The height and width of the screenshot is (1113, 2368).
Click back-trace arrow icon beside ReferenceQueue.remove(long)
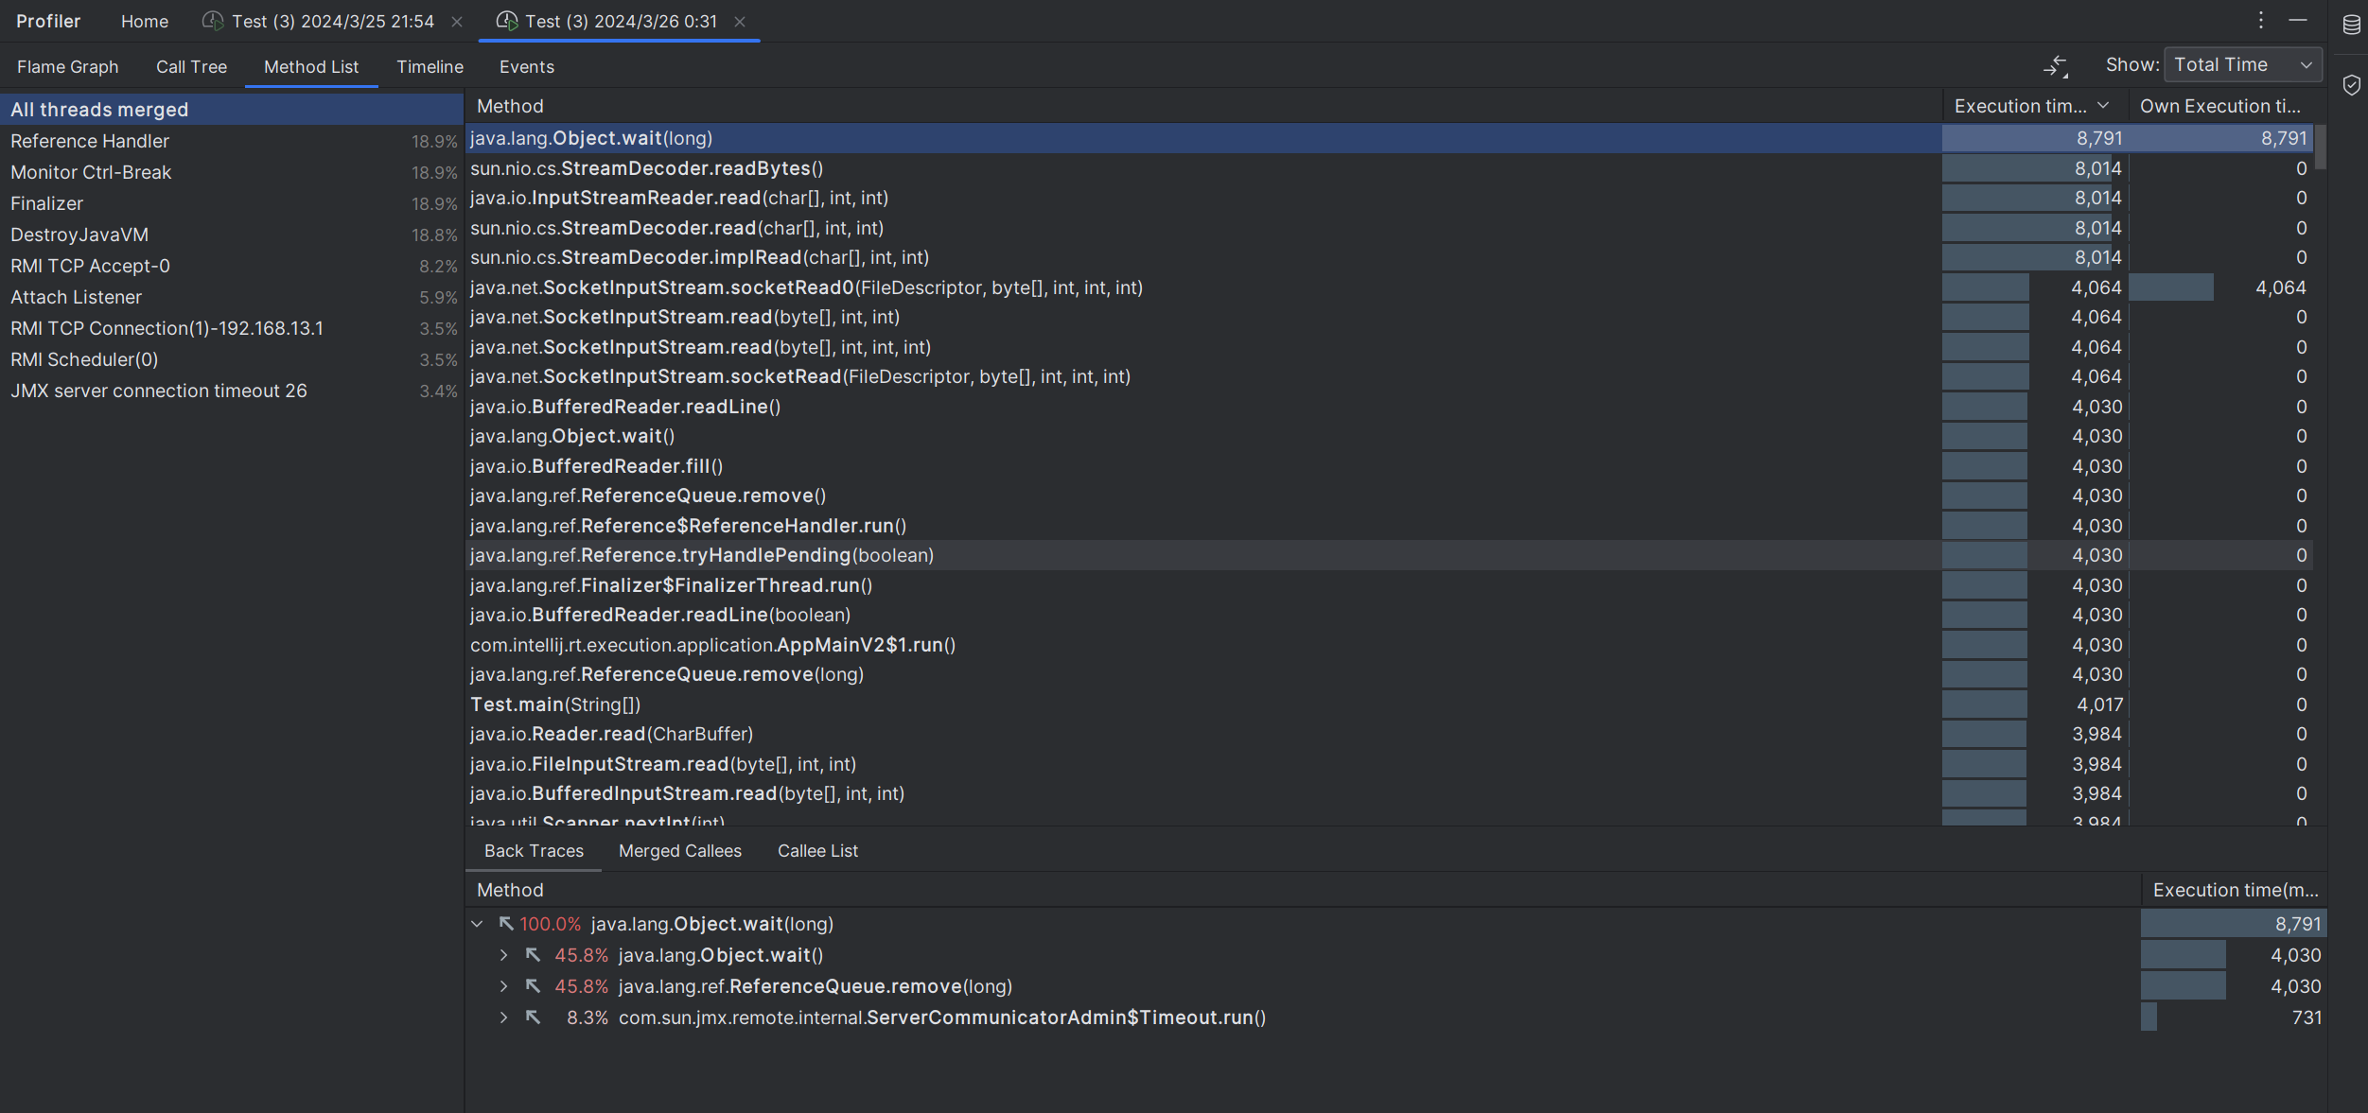(x=534, y=986)
